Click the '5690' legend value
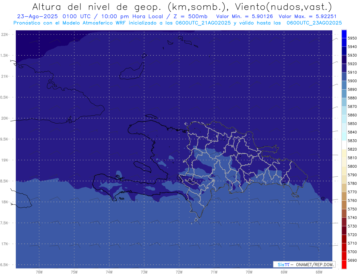 click(352, 260)
